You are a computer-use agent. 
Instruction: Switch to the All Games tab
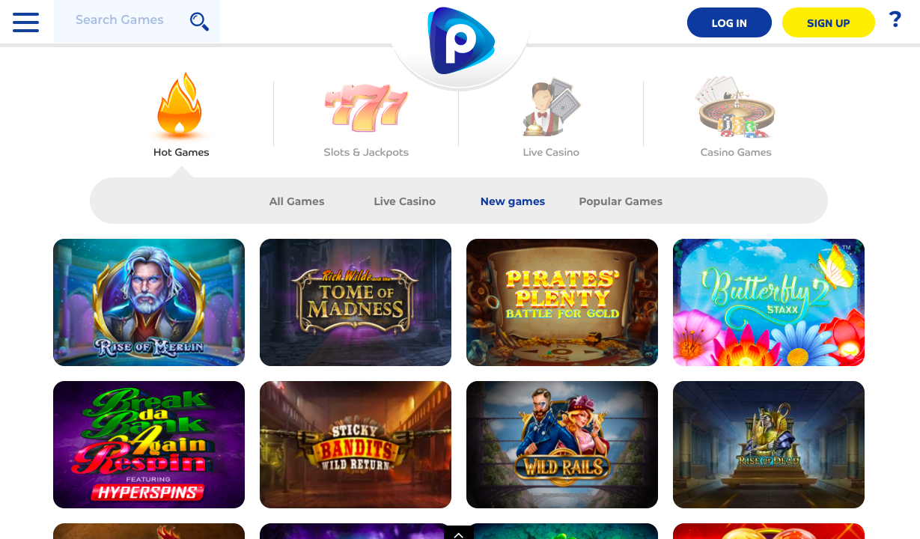click(296, 201)
